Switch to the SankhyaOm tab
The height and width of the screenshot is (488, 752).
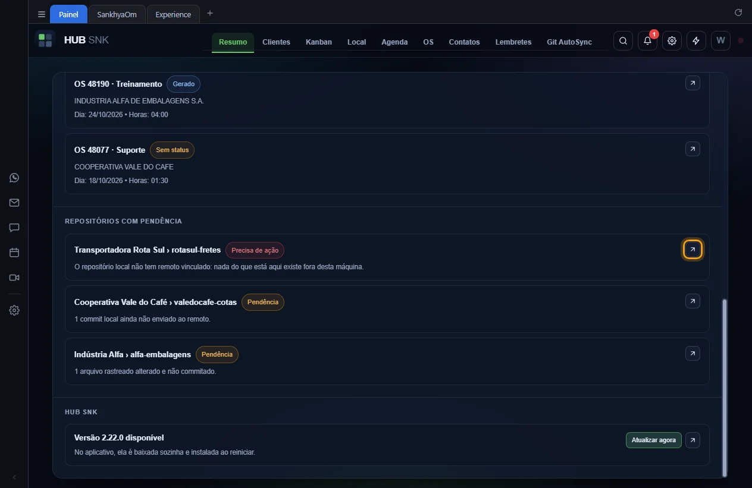[x=117, y=14]
